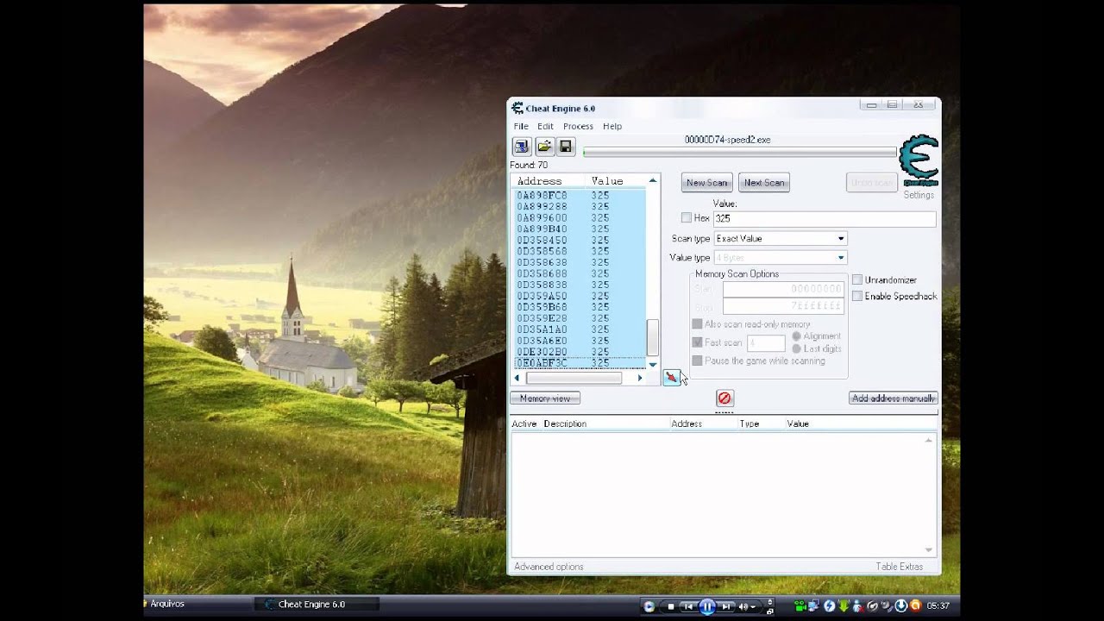Open the taskbar player volume dropdown arrow
This screenshot has height=621, width=1104.
coord(753,607)
